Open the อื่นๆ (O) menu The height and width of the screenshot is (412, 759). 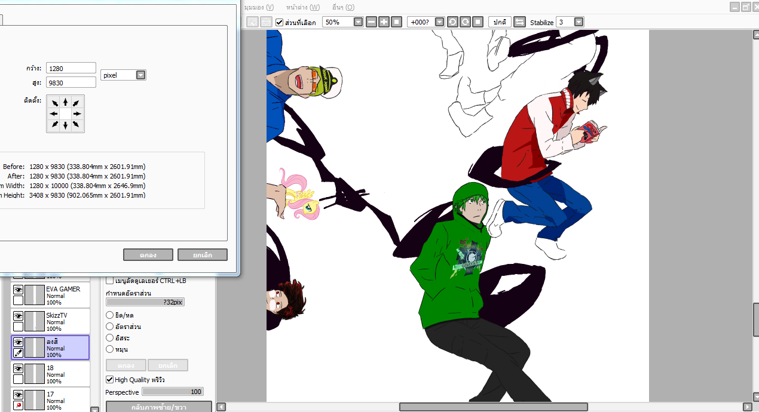point(343,7)
